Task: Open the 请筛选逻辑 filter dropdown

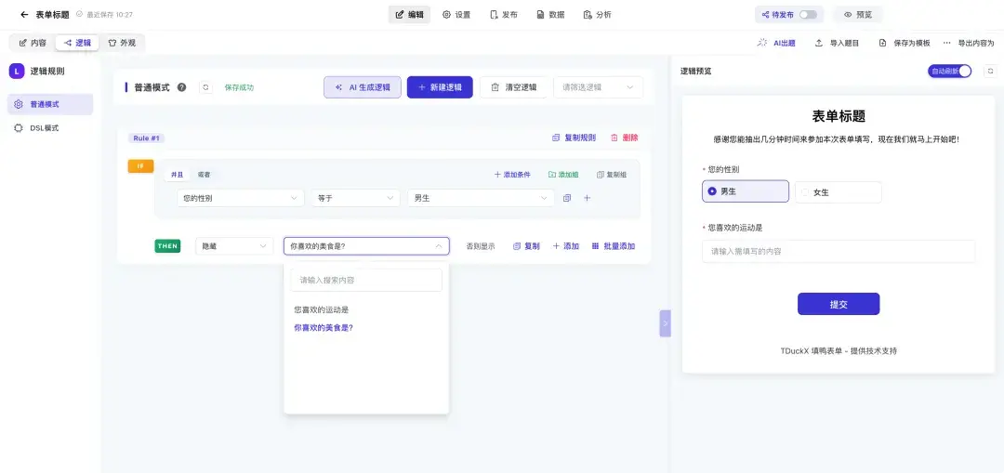Action: (598, 87)
